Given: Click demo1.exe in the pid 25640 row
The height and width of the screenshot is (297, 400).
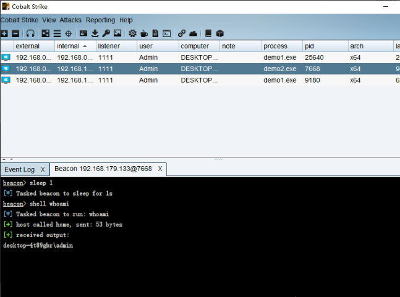Looking at the screenshot, I should click(282, 57).
